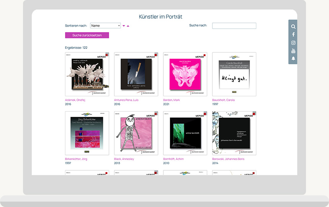Sort ascending with the up arrow
Viewport: 329px width, 207px height.
pos(128,26)
